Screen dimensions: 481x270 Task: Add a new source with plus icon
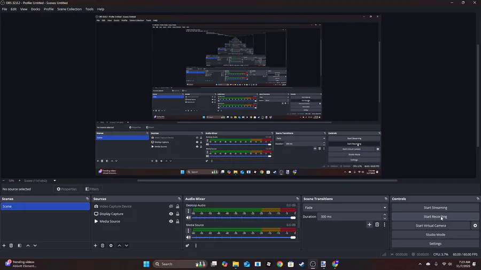96,245
